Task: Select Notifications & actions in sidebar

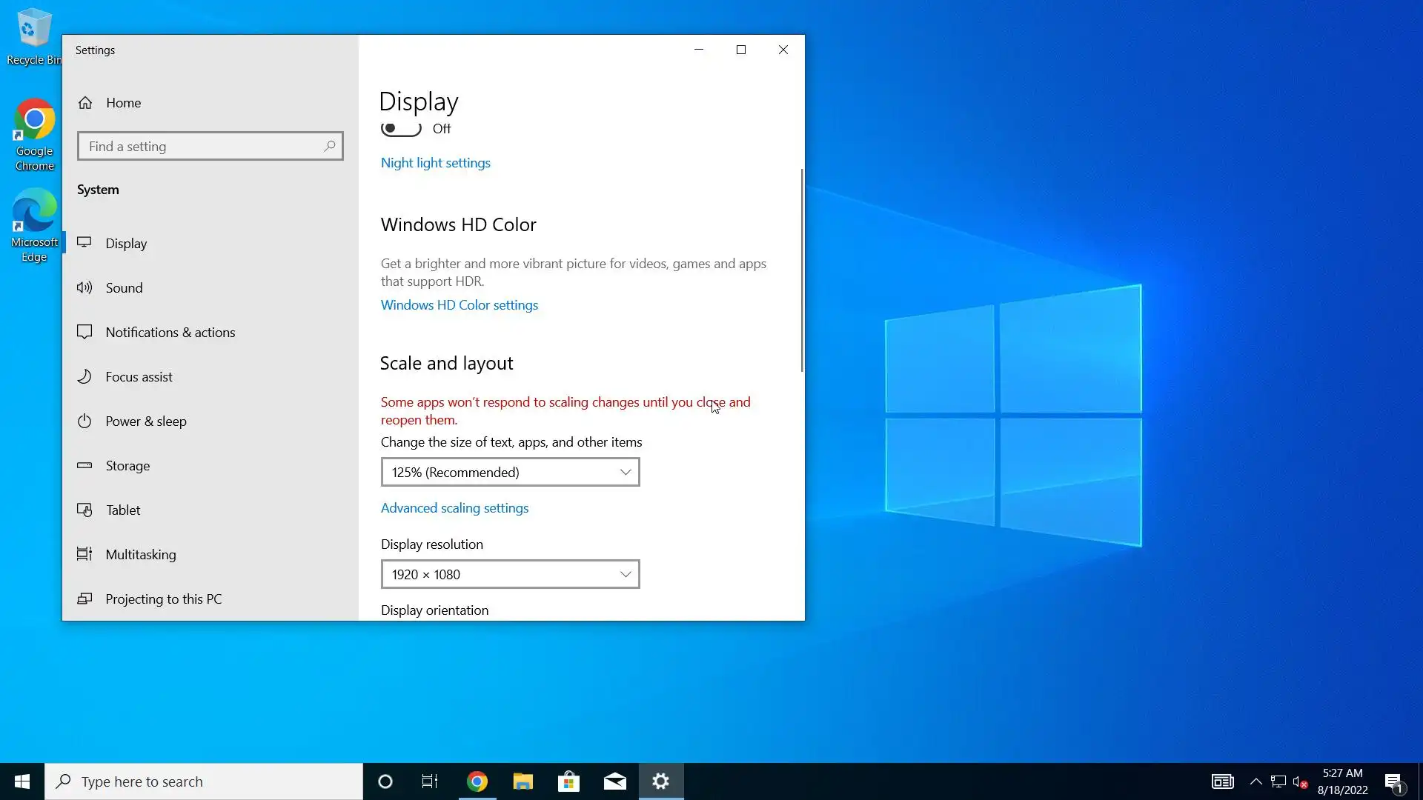Action: (x=170, y=332)
